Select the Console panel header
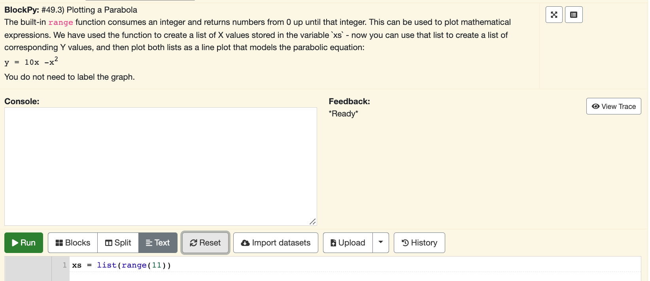 coord(21,101)
